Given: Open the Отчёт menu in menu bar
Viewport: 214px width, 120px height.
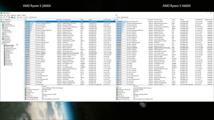Looking at the screenshot, I should coord(8,15).
